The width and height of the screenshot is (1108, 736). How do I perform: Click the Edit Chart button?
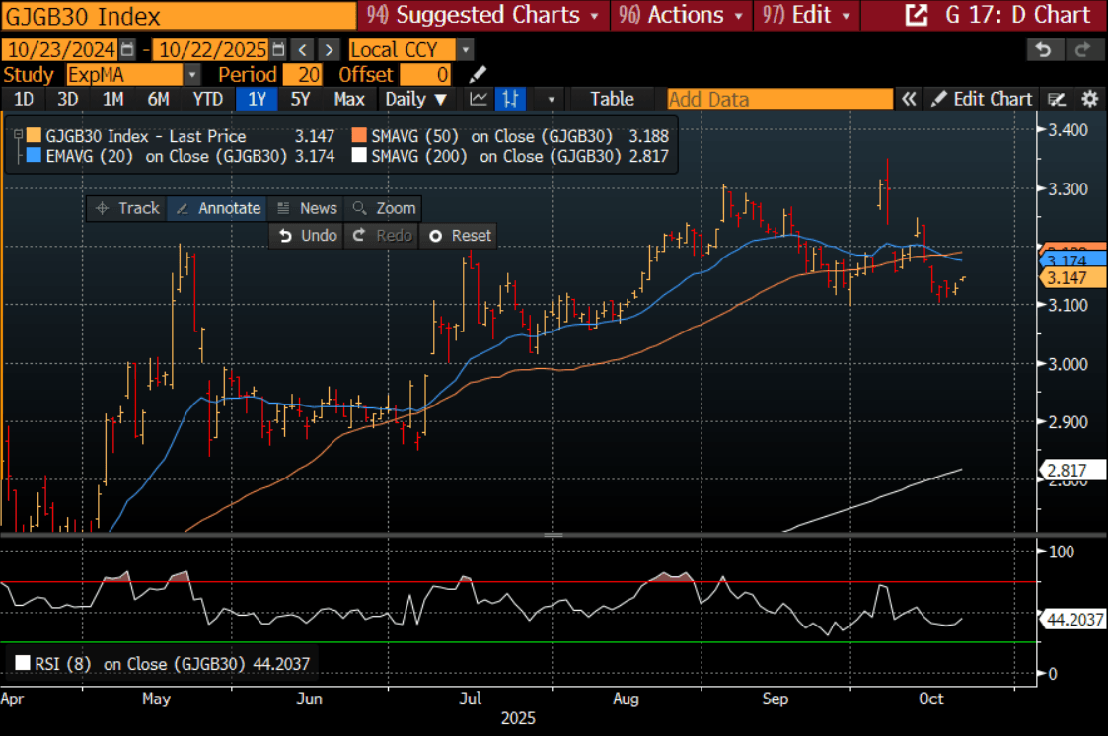pos(982,99)
